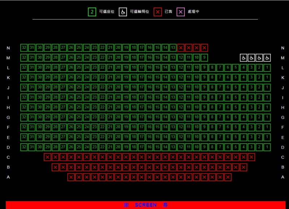
Task: Select the leftmost wheelchair seat in row M
Action: click(x=244, y=58)
